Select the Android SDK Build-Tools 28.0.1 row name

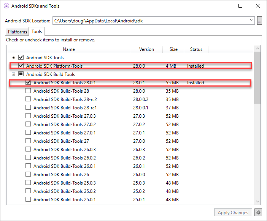[65, 83]
